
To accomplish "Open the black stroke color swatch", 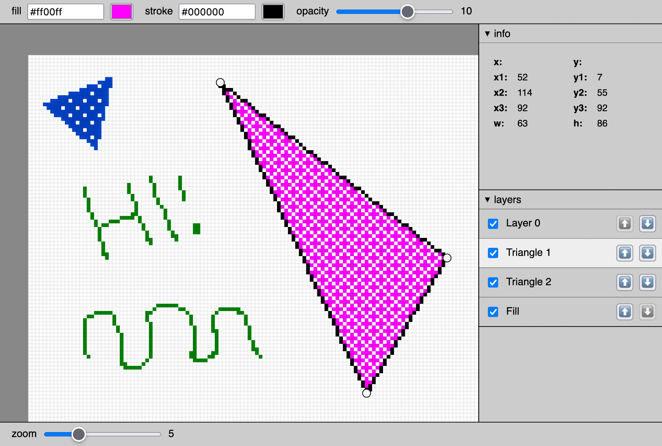I will (273, 12).
